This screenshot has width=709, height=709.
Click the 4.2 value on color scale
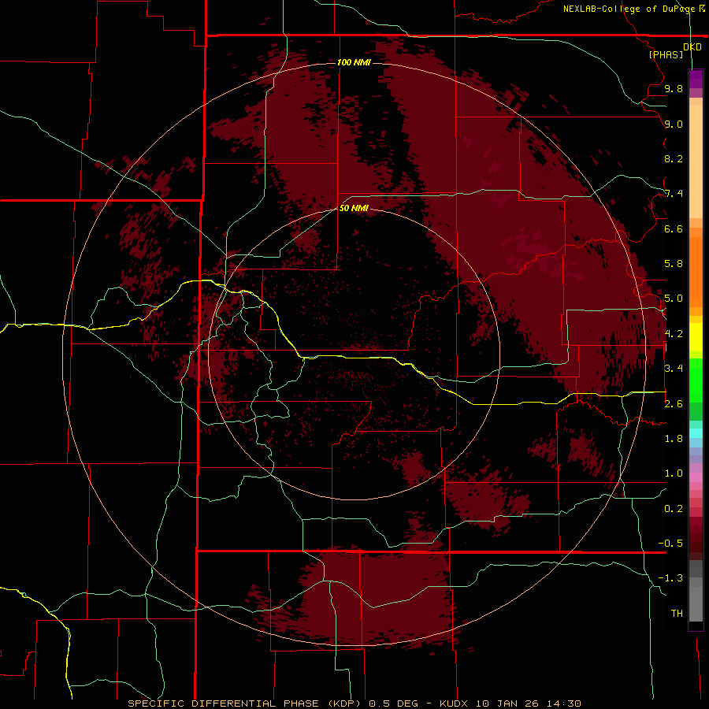[x=674, y=334]
